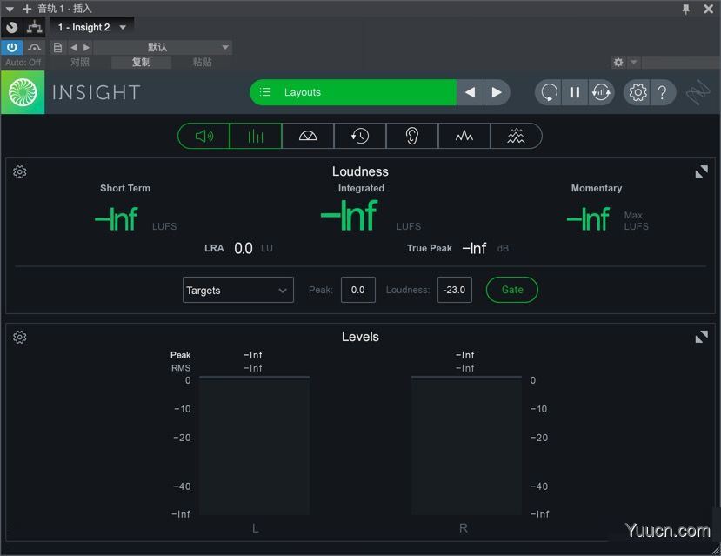Click the 粘贴 paste button
Viewport: 721px width, 556px height.
[203, 62]
